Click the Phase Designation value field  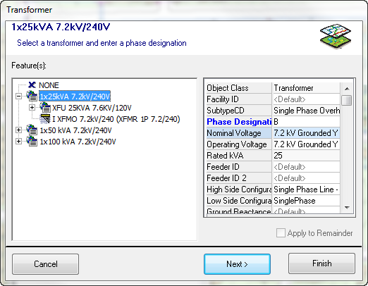pos(306,122)
